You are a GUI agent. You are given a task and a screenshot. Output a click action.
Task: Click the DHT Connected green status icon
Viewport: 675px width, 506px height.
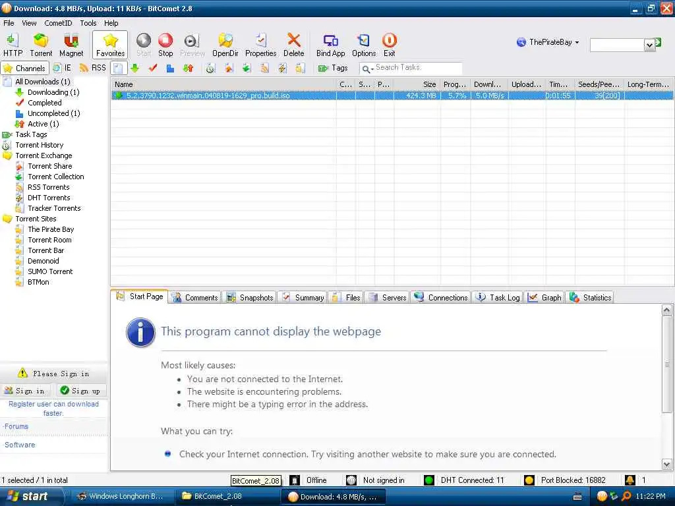[428, 480]
